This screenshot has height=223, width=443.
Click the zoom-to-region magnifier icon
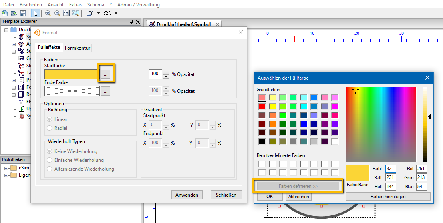(75, 13)
